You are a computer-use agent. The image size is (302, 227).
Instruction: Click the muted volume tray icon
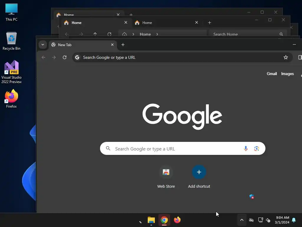coord(268,220)
